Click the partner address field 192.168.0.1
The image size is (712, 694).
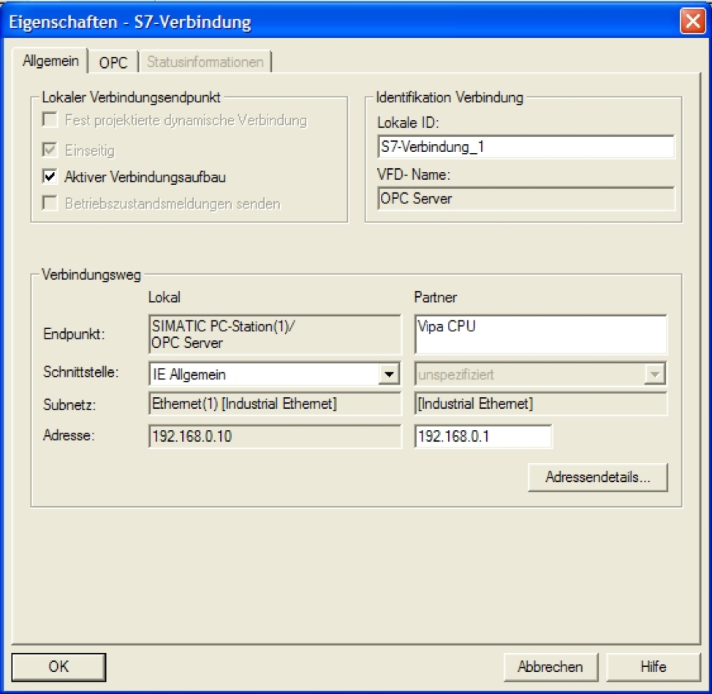(482, 437)
